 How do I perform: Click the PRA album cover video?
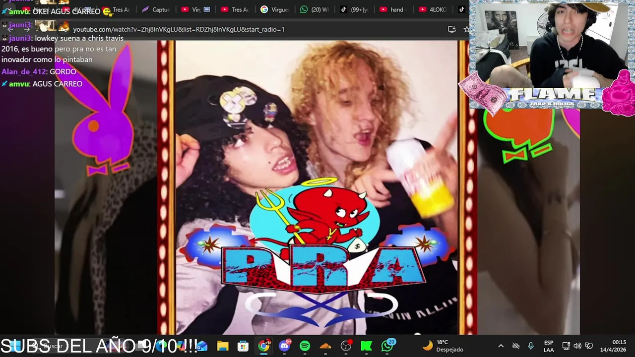pyautogui.click(x=317, y=187)
